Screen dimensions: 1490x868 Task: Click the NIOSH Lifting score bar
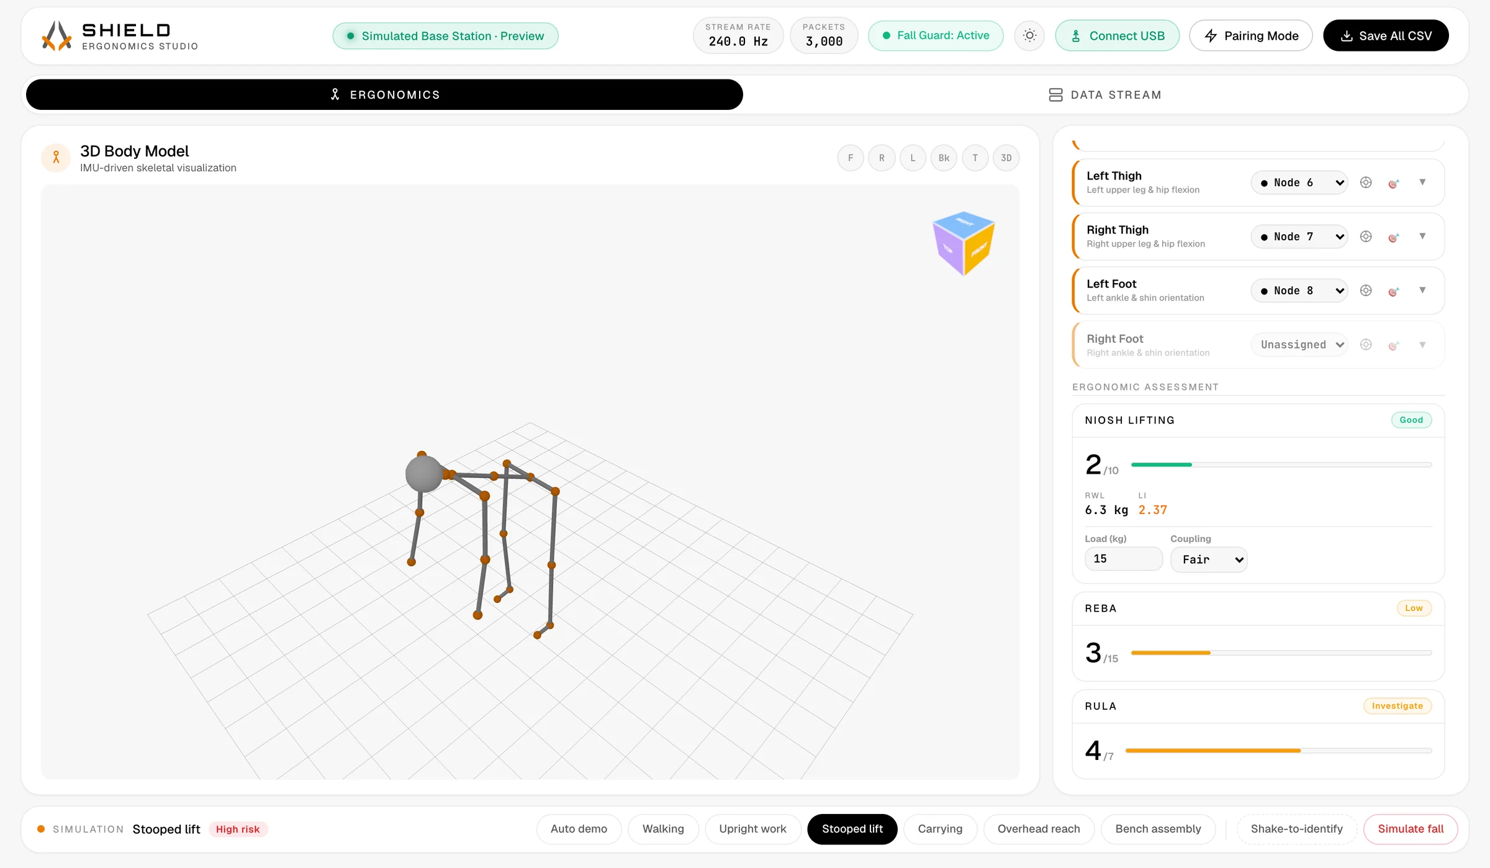pyautogui.click(x=1281, y=464)
